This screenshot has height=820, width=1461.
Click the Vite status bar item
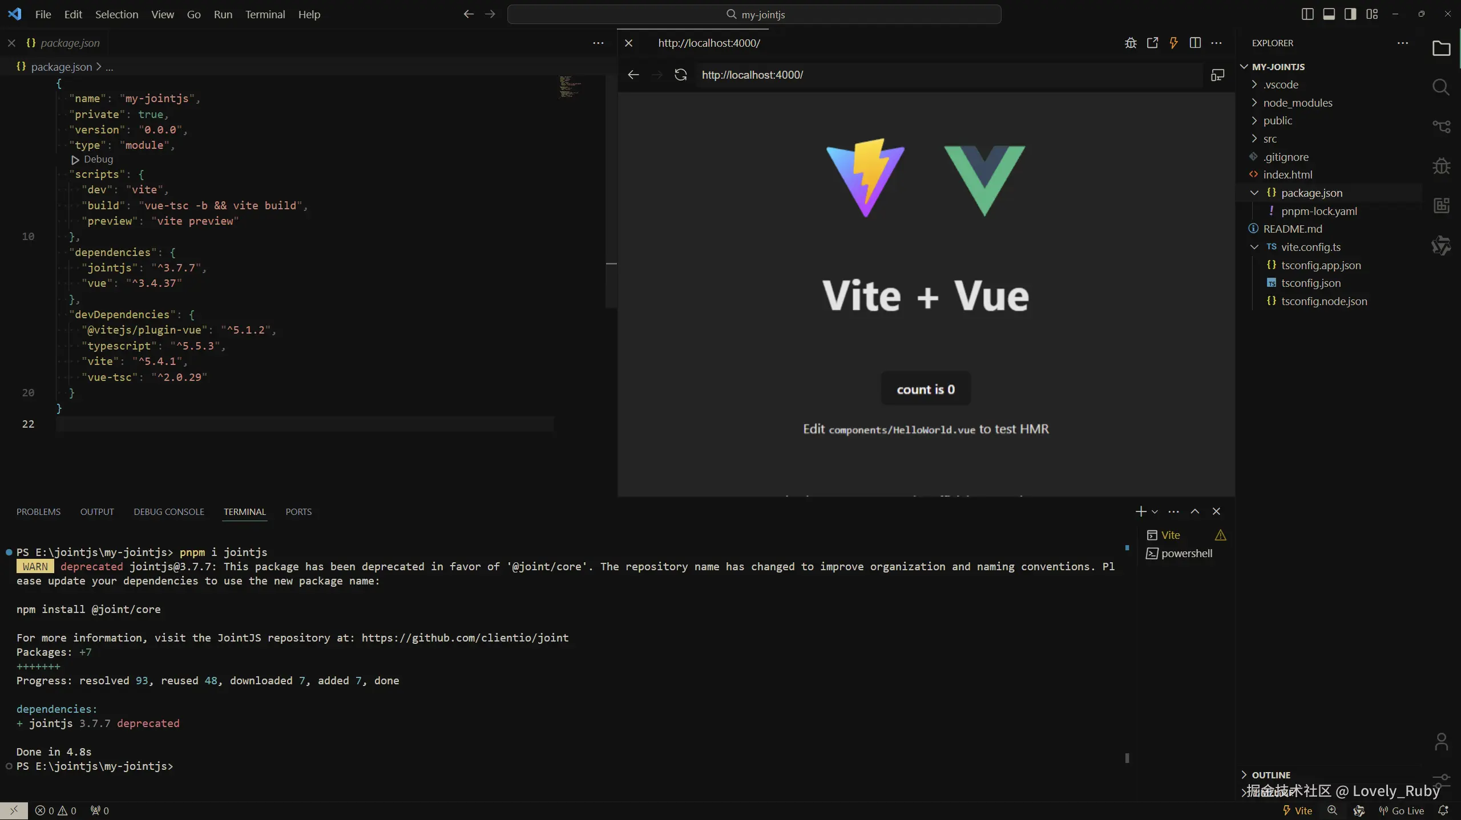(x=1297, y=810)
